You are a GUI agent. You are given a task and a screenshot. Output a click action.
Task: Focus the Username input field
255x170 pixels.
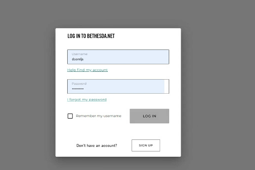(118, 57)
